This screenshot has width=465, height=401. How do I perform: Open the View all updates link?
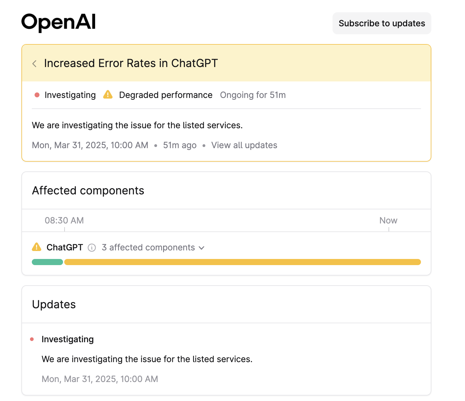click(244, 145)
